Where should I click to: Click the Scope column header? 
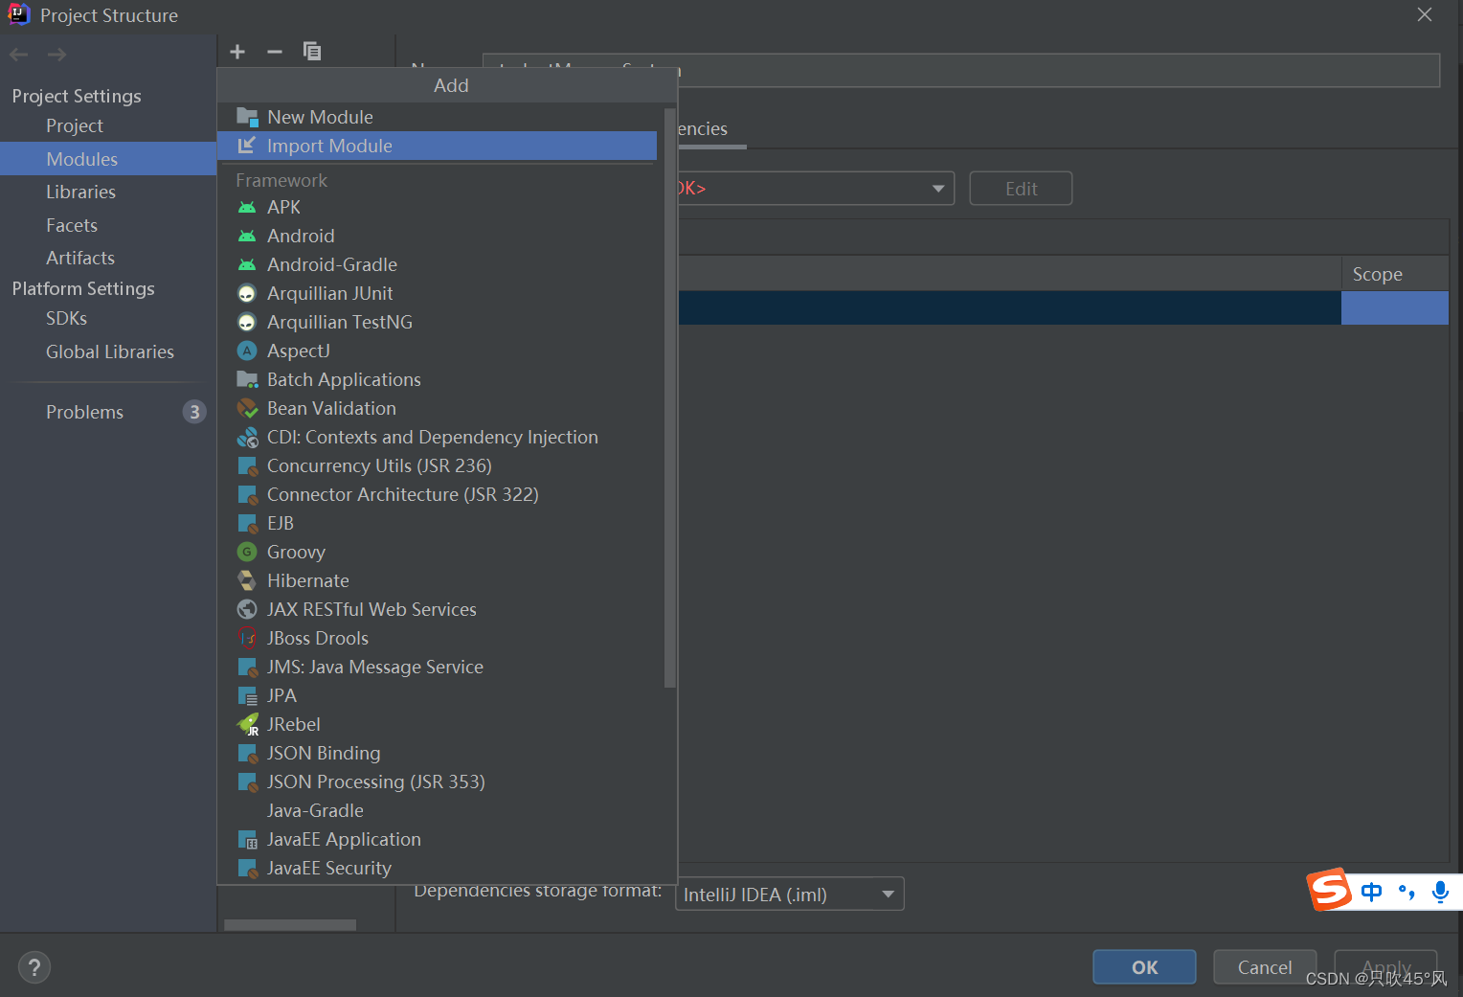coord(1395,274)
